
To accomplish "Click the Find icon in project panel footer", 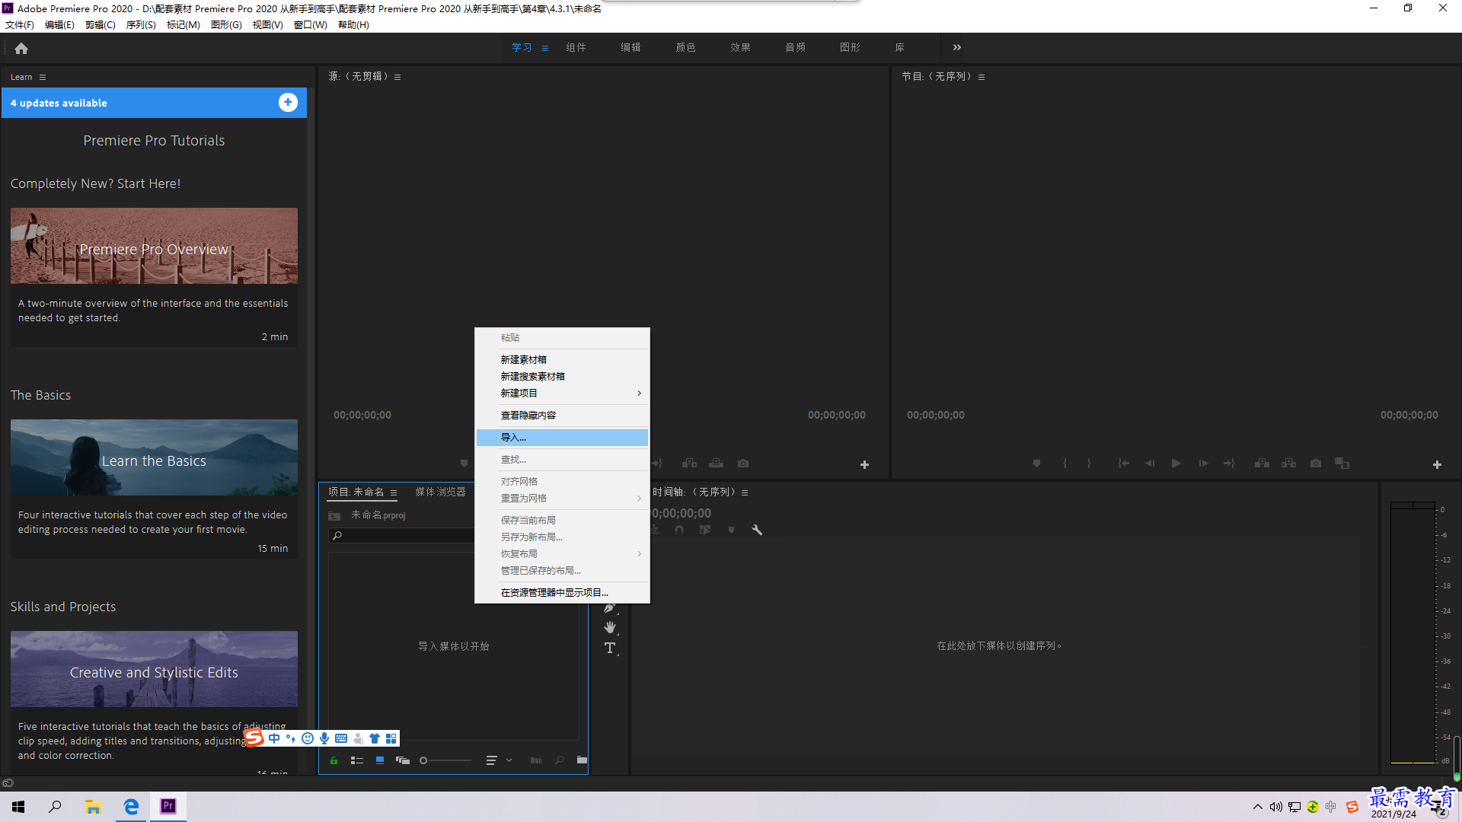I will pyautogui.click(x=560, y=760).
